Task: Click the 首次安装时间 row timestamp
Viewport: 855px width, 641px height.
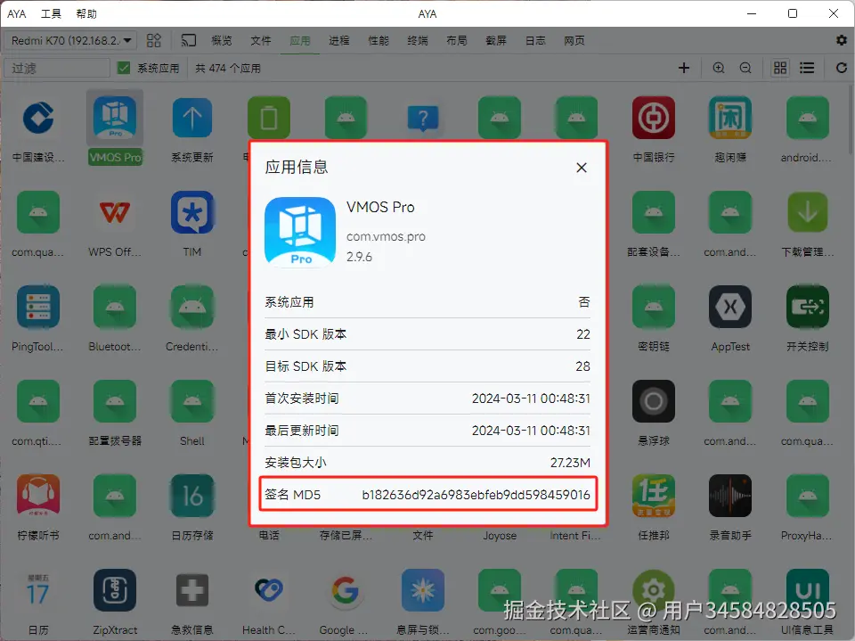Action: click(531, 399)
